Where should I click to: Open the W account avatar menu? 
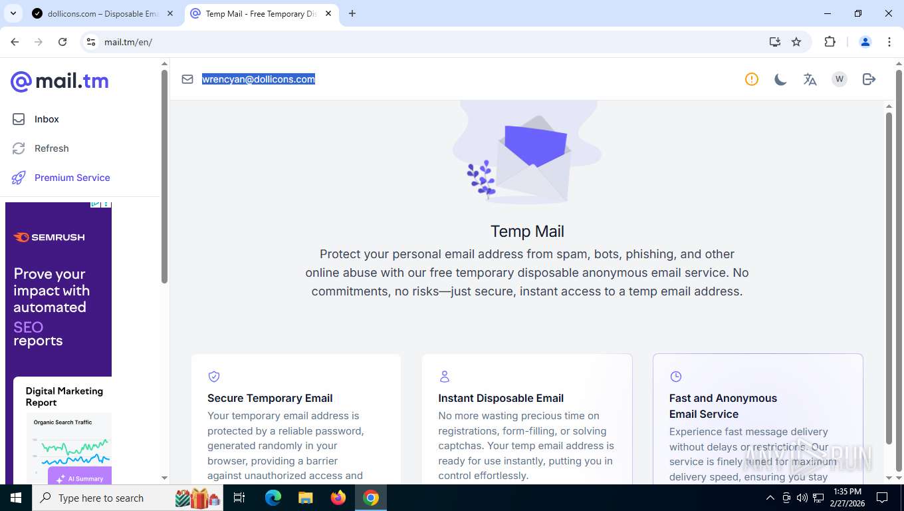[840, 79]
